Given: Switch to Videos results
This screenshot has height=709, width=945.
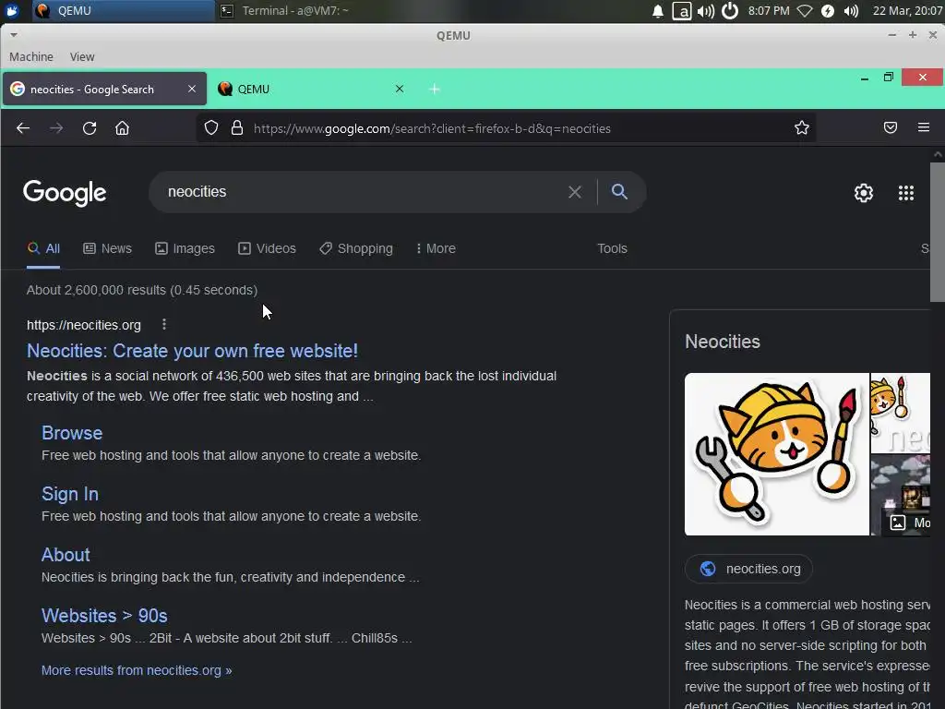Looking at the screenshot, I should click(x=267, y=248).
